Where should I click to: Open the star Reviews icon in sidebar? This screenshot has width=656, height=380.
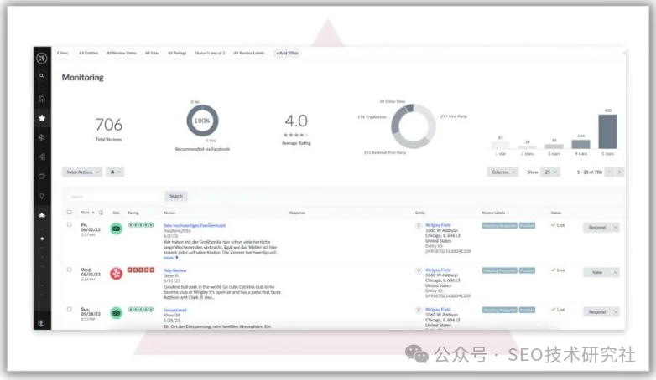41,118
